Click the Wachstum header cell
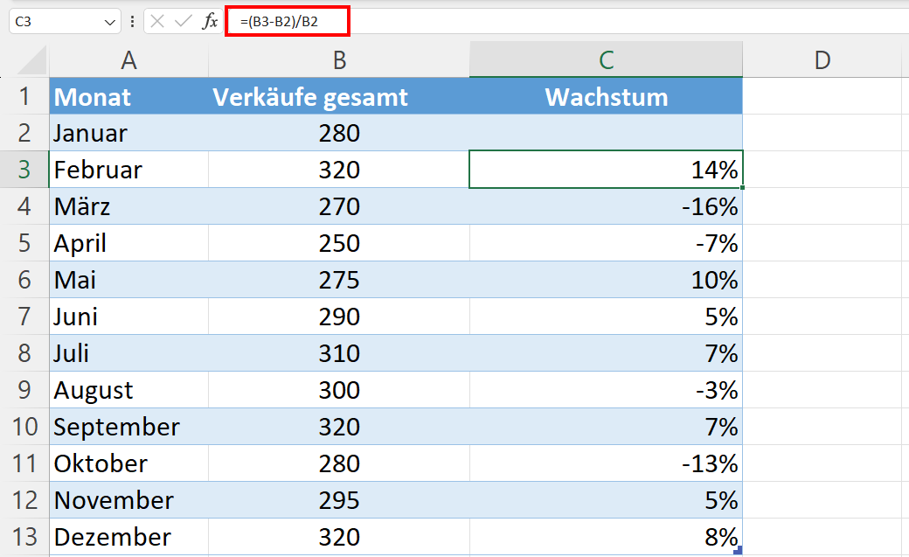 606,96
